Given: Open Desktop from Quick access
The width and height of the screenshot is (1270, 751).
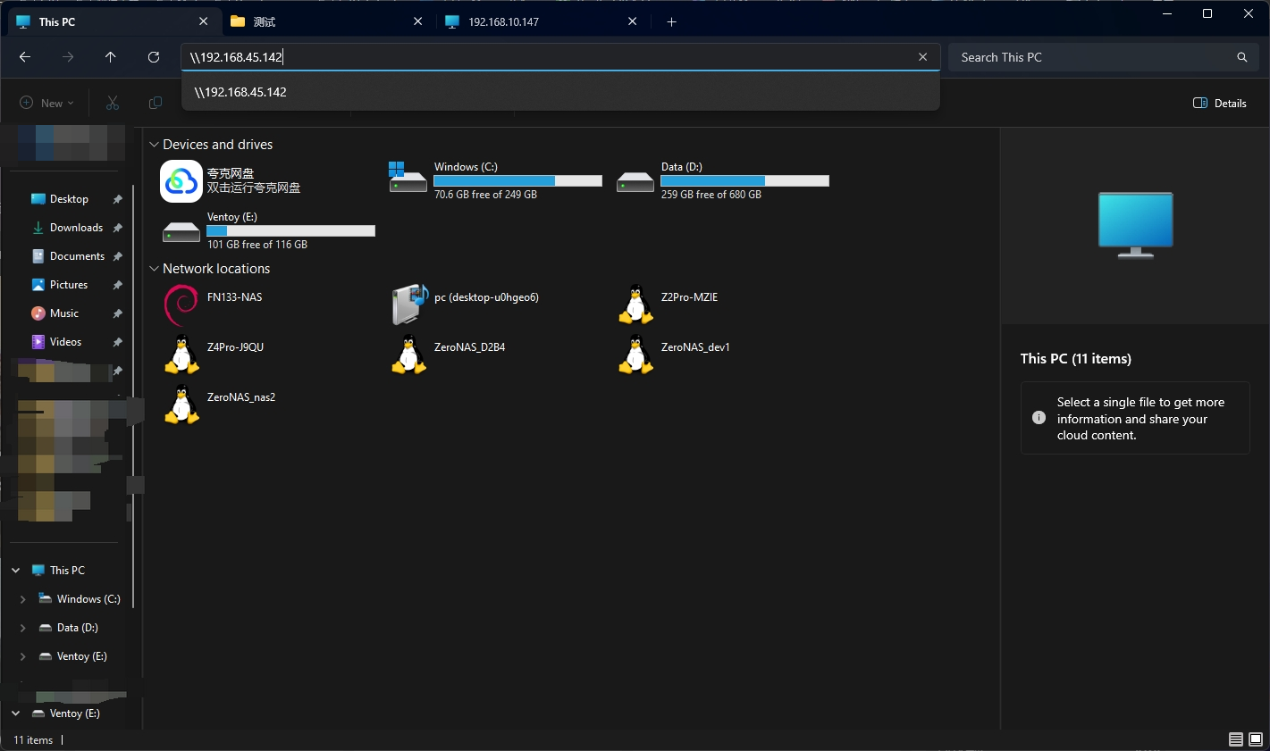Looking at the screenshot, I should (69, 199).
